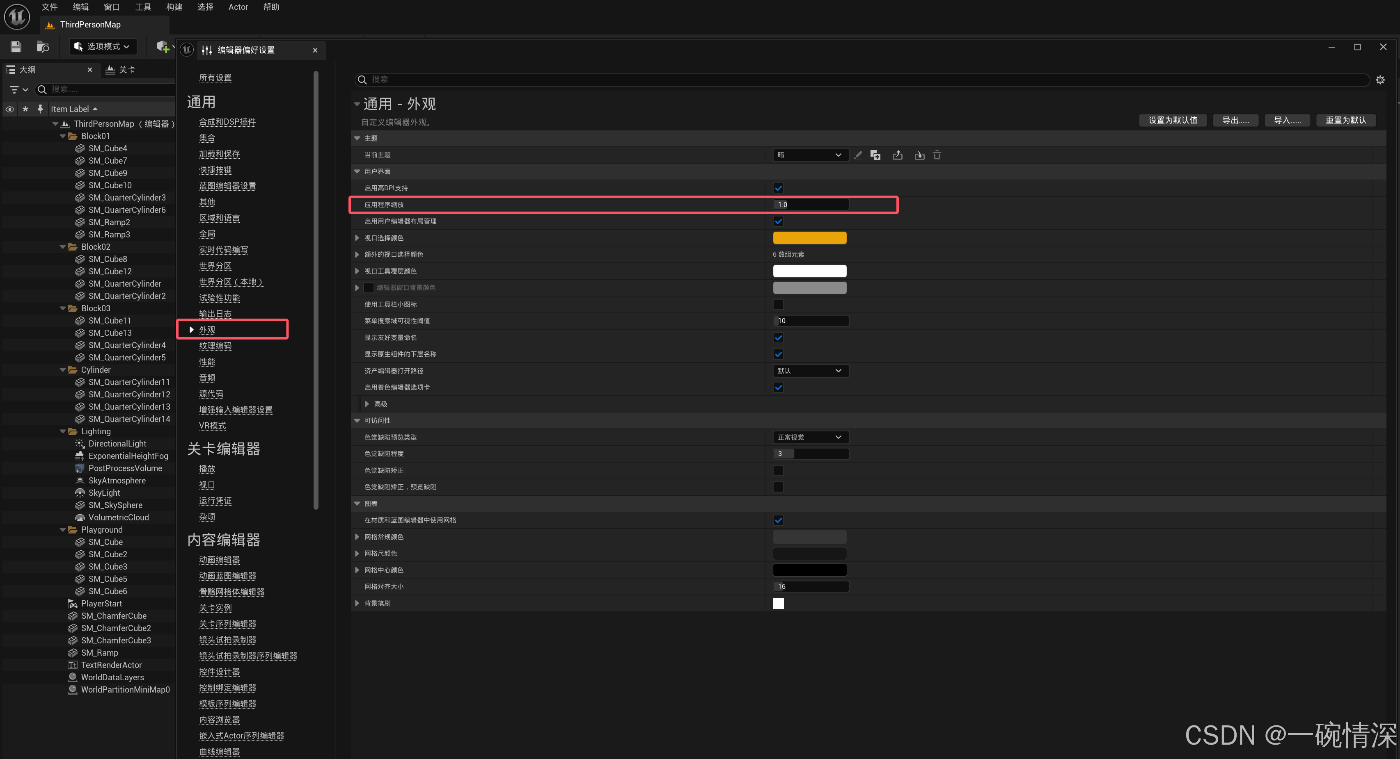Click the import theme icon

pyautogui.click(x=919, y=155)
